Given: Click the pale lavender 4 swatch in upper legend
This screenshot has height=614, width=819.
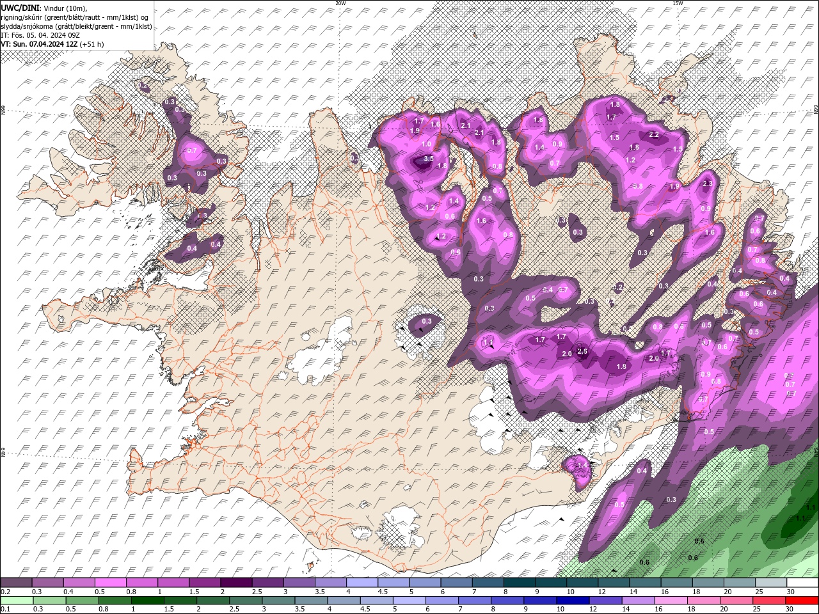Looking at the screenshot, I should click(362, 583).
